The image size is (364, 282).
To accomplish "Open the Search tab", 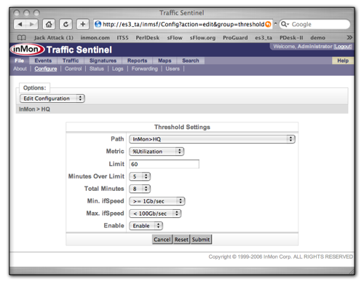I will tap(191, 60).
